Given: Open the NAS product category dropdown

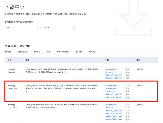Looking at the screenshot, I should click(21, 28).
